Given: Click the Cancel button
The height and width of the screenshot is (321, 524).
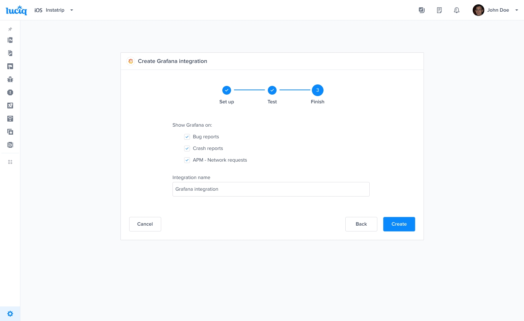Looking at the screenshot, I should 145,224.
